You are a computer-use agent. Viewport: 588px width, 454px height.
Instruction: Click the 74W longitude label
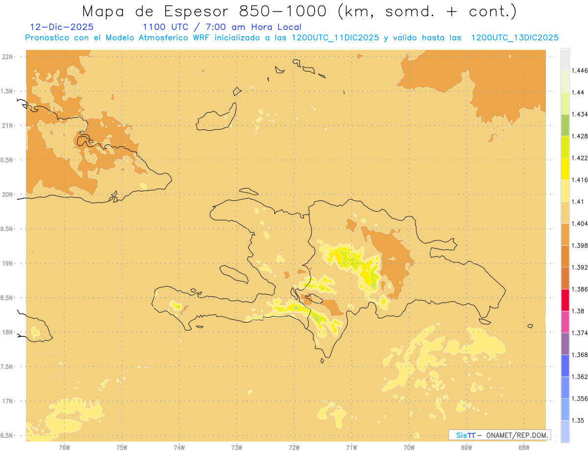[179, 448]
